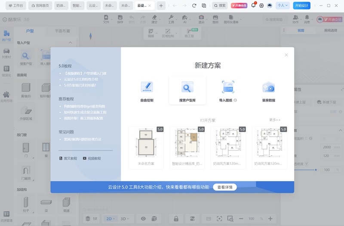Viewport: 344px width, 226px height.
Task: Select the 量房数据 measurement data option
Action: tap(268, 92)
